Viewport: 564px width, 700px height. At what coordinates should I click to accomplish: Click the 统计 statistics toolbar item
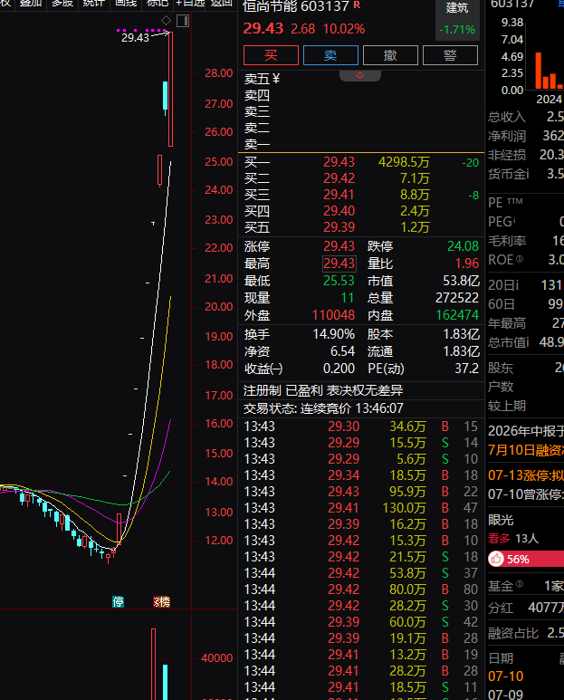click(94, 3)
